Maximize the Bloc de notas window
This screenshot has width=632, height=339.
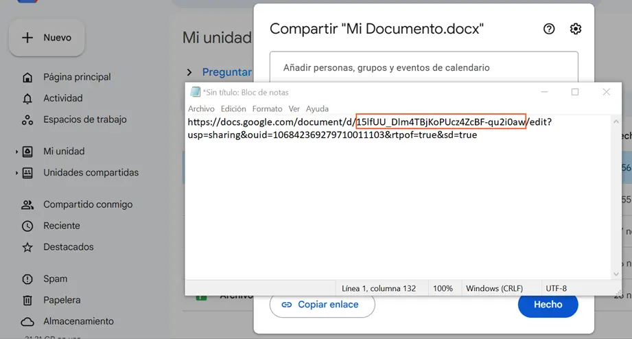575,92
